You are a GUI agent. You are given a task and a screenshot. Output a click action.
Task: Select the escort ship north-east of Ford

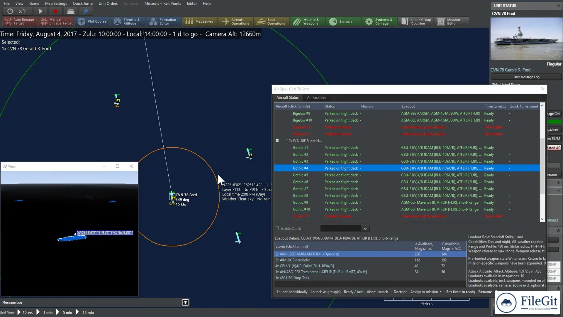tap(249, 154)
